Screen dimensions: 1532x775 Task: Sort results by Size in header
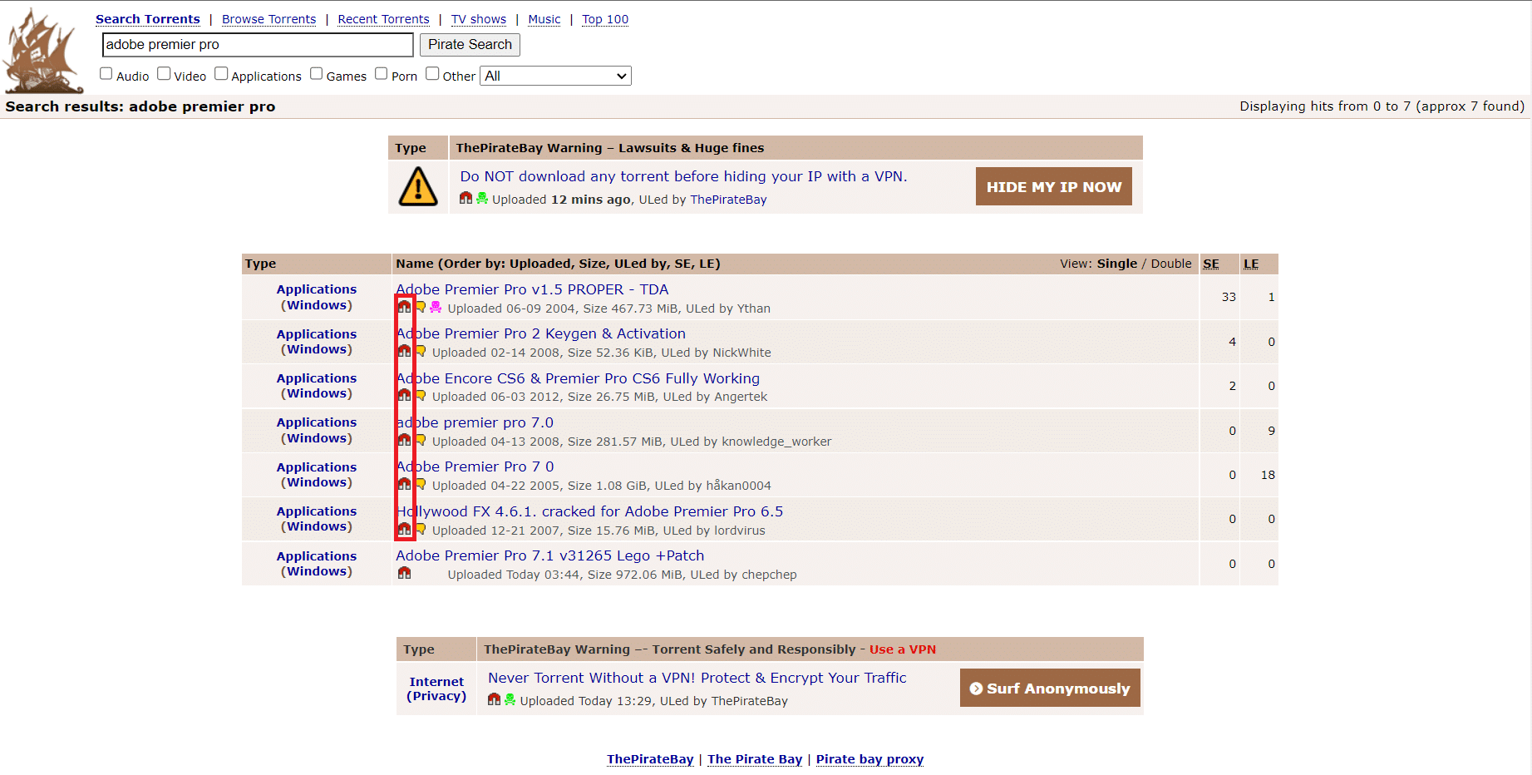(593, 264)
